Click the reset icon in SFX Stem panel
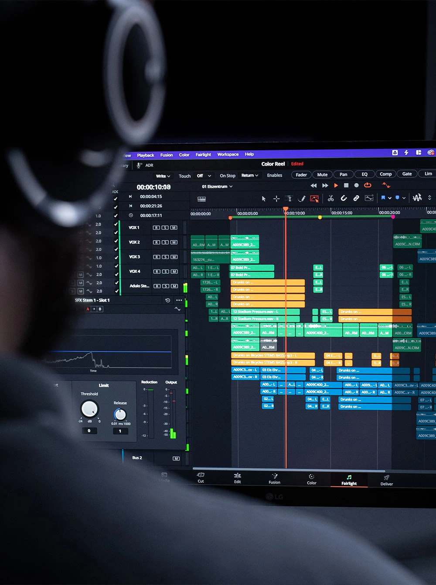Image resolution: width=436 pixels, height=585 pixels. [x=168, y=300]
